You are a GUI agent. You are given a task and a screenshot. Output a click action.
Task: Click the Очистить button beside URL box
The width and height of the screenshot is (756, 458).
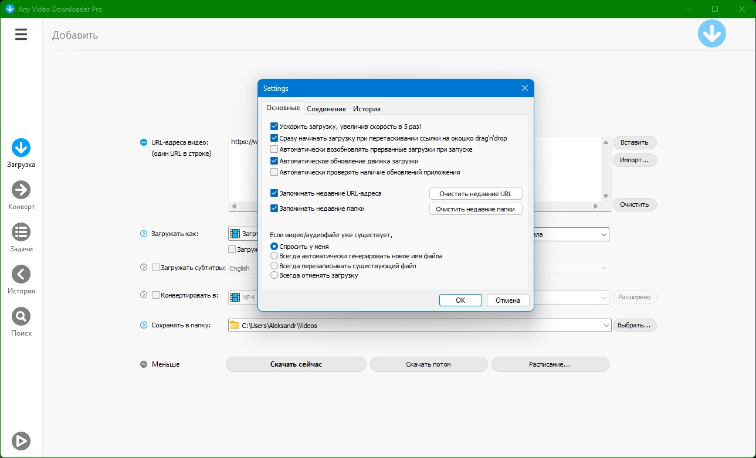[635, 204]
